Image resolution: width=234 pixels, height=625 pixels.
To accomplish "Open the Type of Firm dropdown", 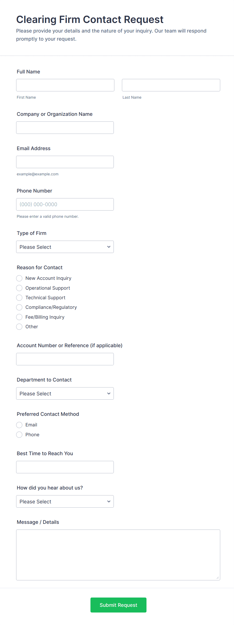I will tap(65, 247).
